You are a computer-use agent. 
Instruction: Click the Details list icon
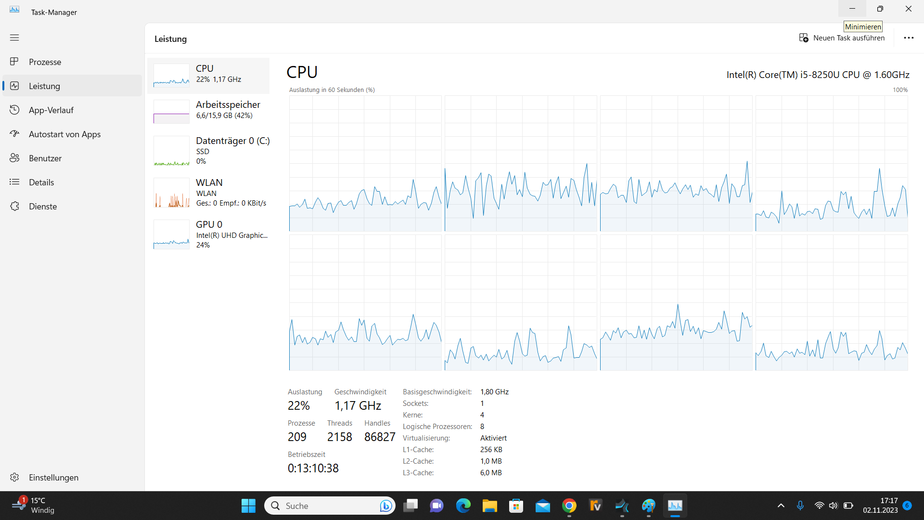pos(14,182)
